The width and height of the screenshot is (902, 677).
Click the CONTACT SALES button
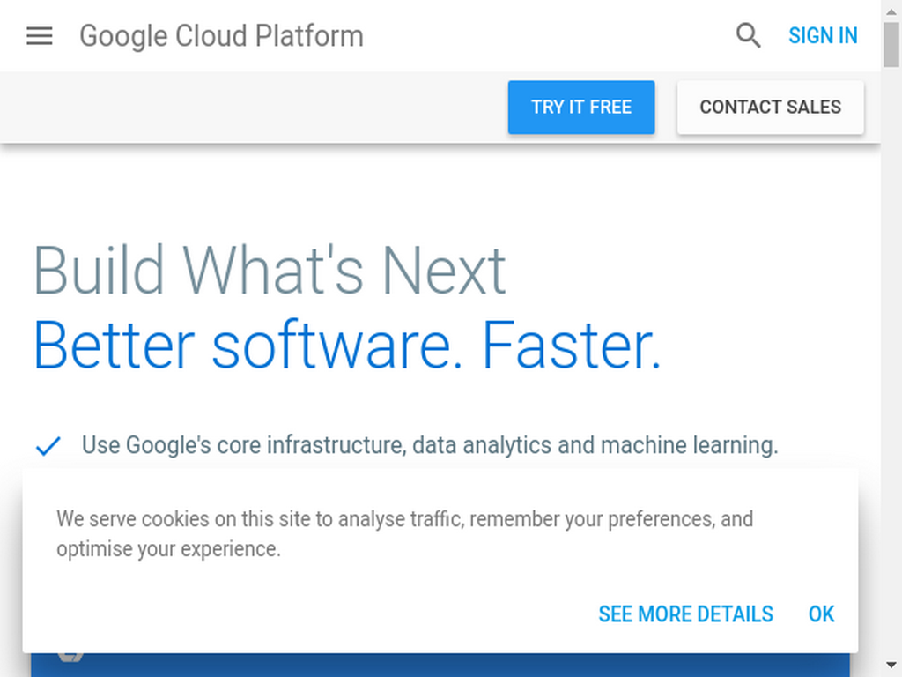click(770, 107)
